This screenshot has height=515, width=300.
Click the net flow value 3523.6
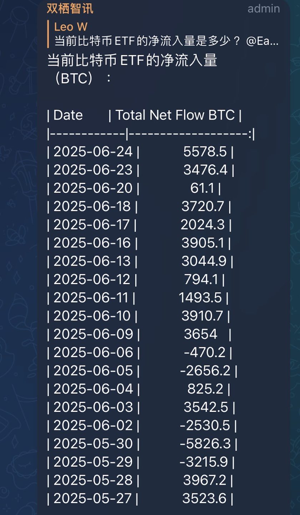click(204, 499)
